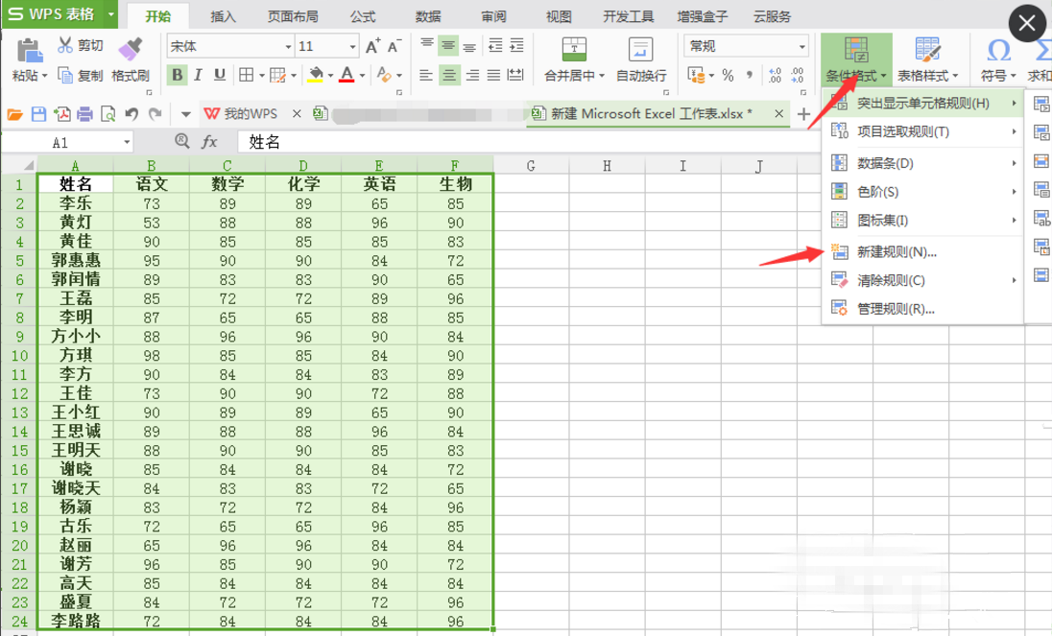
Task: Toggle underline formatting
Action: (x=219, y=74)
